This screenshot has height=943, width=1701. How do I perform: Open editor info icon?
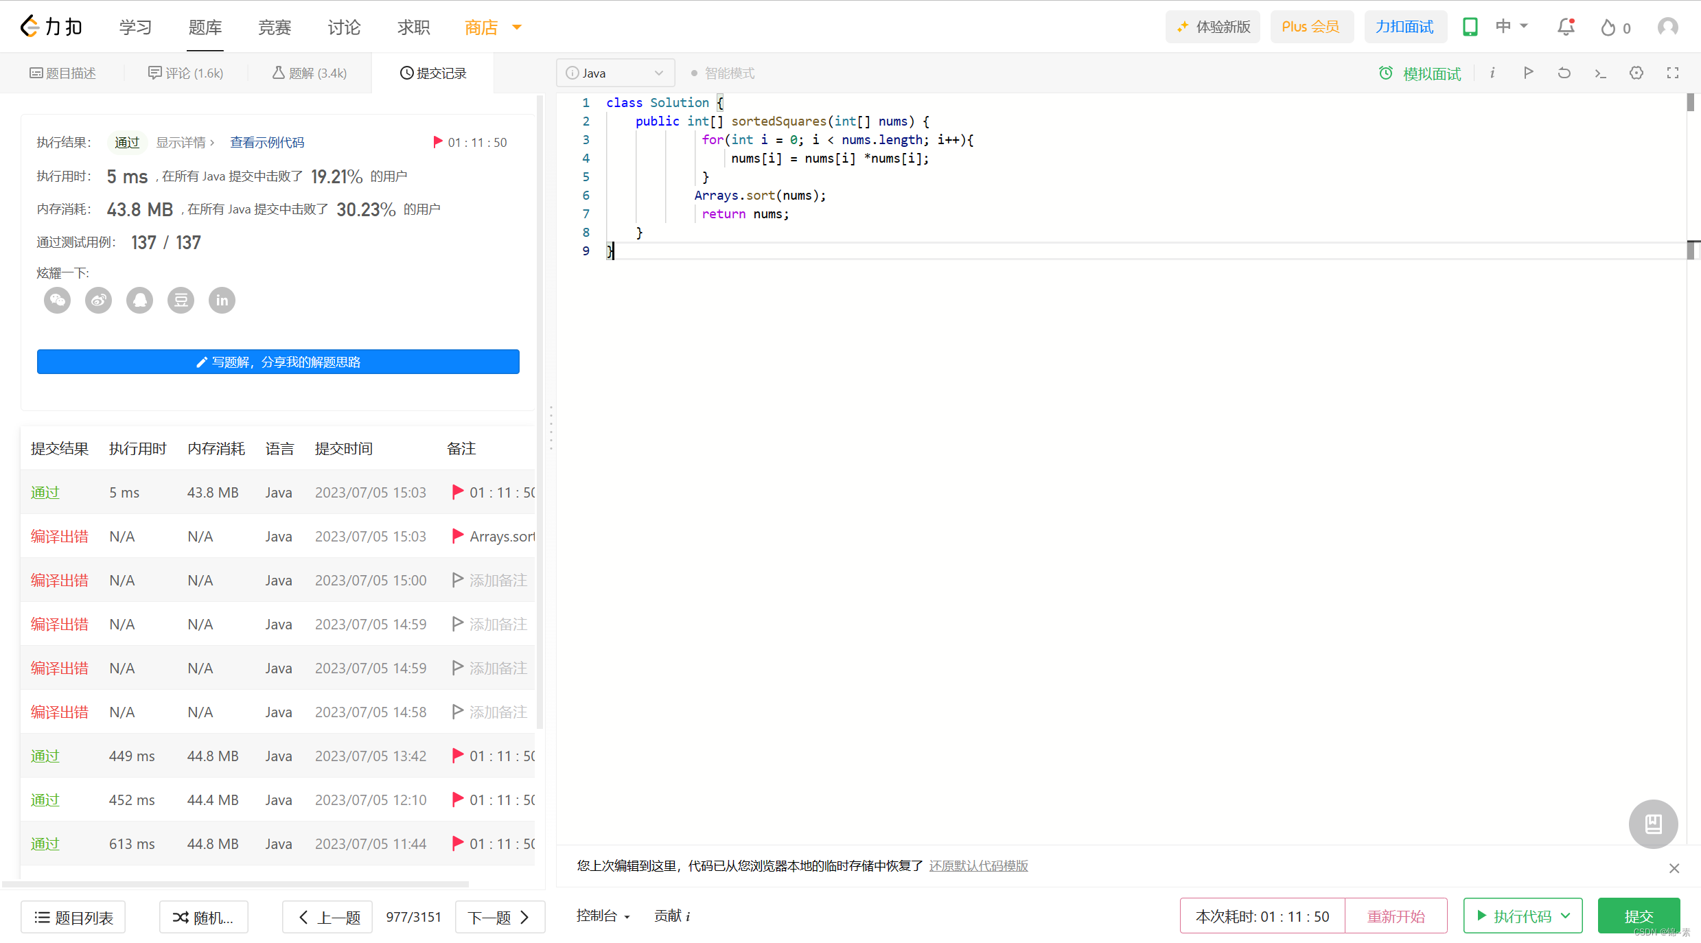[1492, 73]
